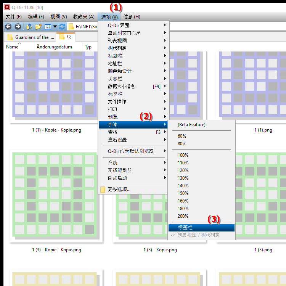Open the 系统 submenu
Viewport: 286px width, 286px height.
coord(133,162)
